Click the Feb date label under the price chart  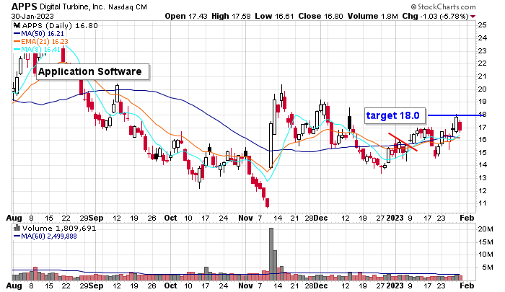467,218
